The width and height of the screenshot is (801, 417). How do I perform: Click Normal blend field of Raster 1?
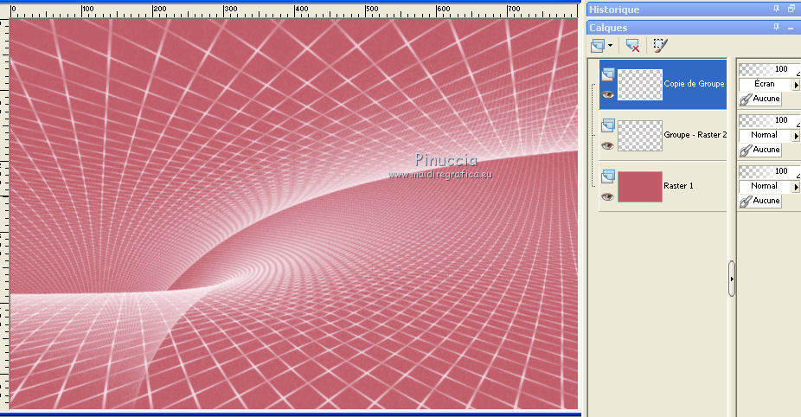coord(765,187)
